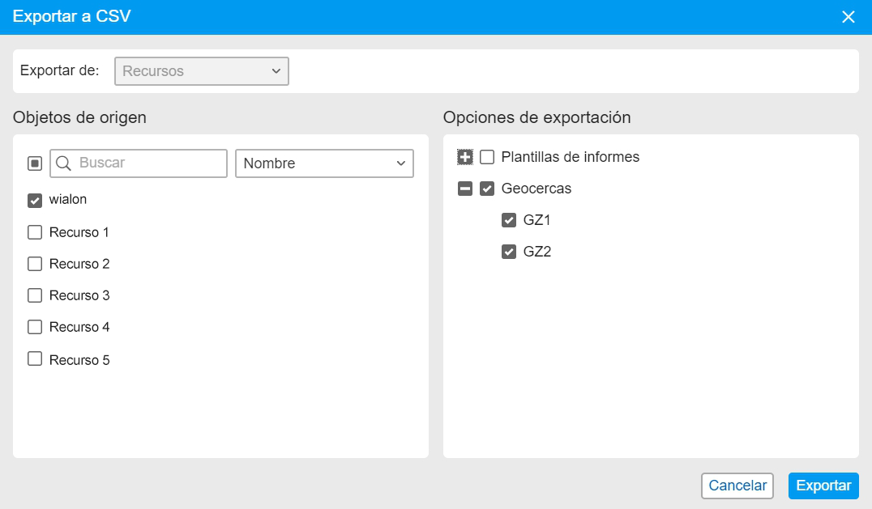Image resolution: width=872 pixels, height=509 pixels.
Task: Enable the Recurso 5 checkbox
Action: coord(35,359)
